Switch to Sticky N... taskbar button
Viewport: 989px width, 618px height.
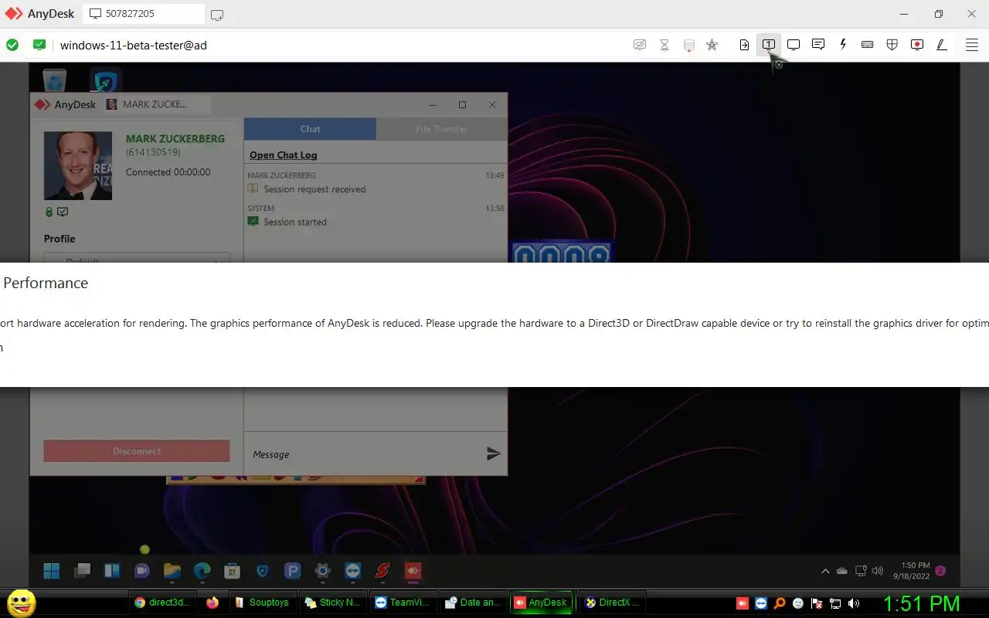(x=334, y=603)
